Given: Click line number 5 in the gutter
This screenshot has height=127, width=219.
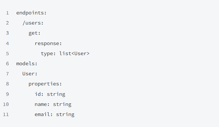Looking at the screenshot, I should (7, 53).
